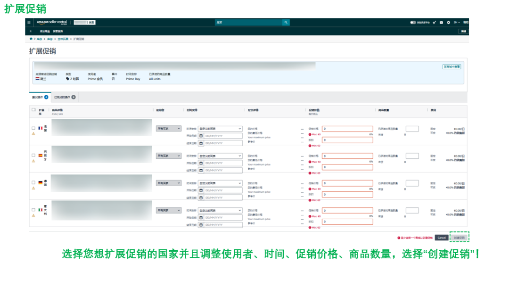Open the mail envelope icon in the header

coord(441,23)
